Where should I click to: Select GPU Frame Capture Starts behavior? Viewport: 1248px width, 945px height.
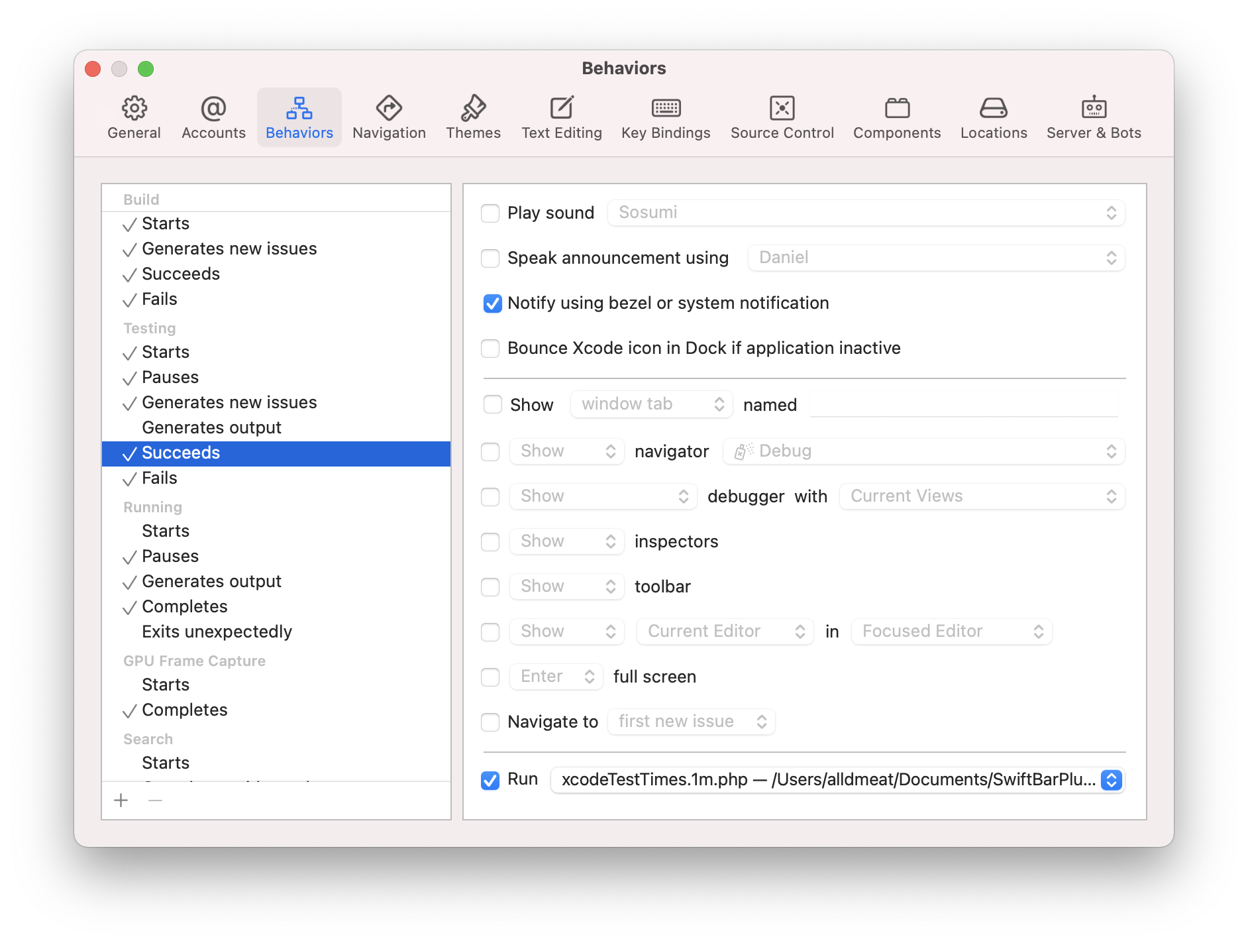276,685
